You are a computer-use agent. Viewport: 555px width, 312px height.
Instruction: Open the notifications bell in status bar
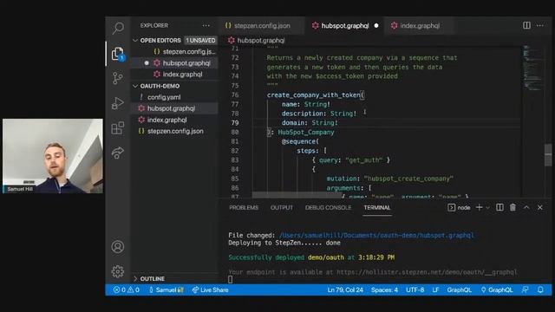click(x=540, y=289)
